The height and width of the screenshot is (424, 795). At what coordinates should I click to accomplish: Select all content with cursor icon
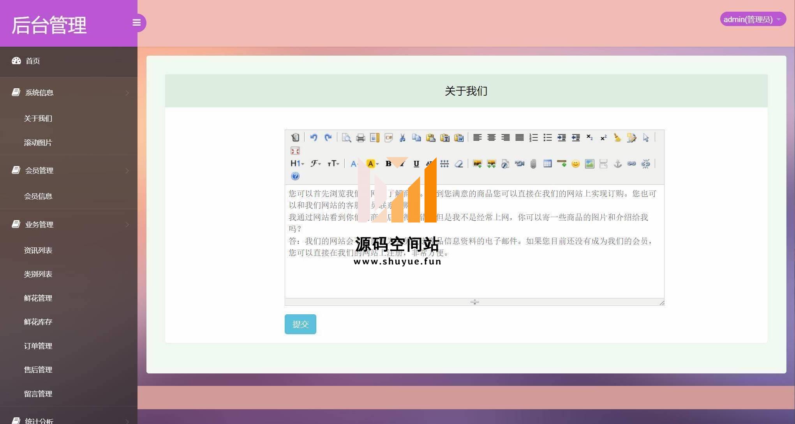click(646, 137)
